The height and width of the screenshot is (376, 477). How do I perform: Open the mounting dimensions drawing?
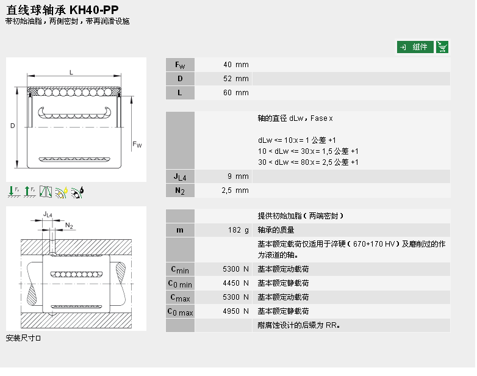(76, 269)
